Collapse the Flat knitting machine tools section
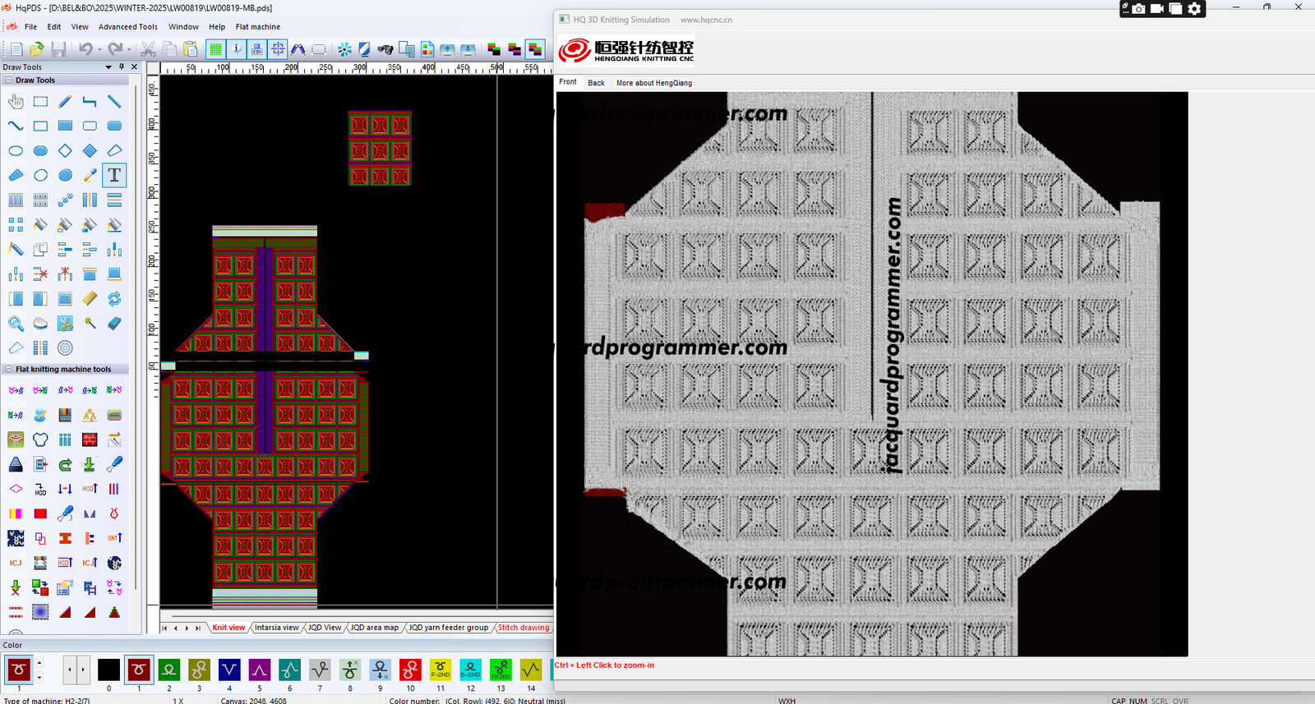This screenshot has width=1315, height=704. point(8,370)
